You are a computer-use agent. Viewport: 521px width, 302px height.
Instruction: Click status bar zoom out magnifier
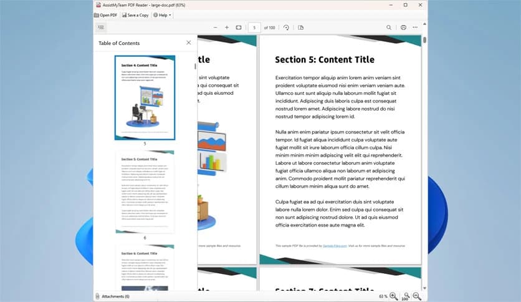(417, 296)
